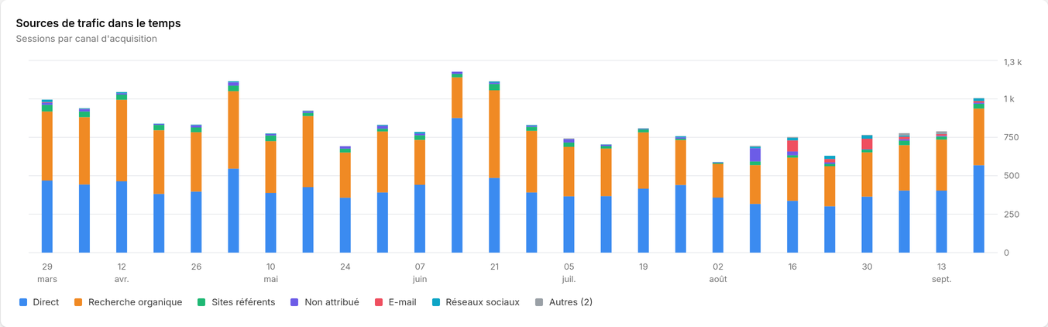Toggle the Direct series in the legend
Viewport: 1048px width, 327px height.
pyautogui.click(x=40, y=302)
